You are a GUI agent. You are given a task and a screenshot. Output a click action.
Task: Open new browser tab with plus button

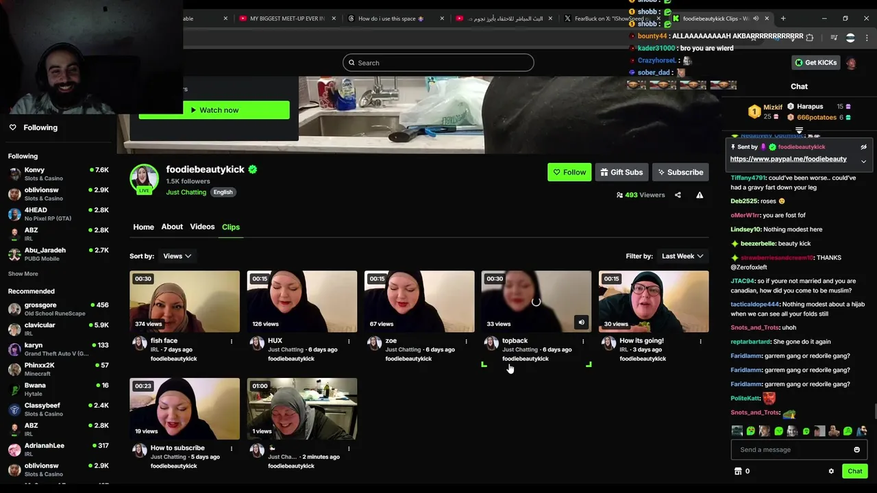click(x=783, y=18)
